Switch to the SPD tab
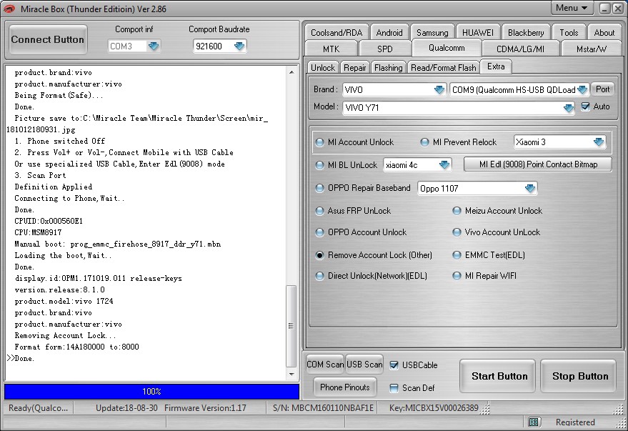628x431 pixels. click(385, 49)
